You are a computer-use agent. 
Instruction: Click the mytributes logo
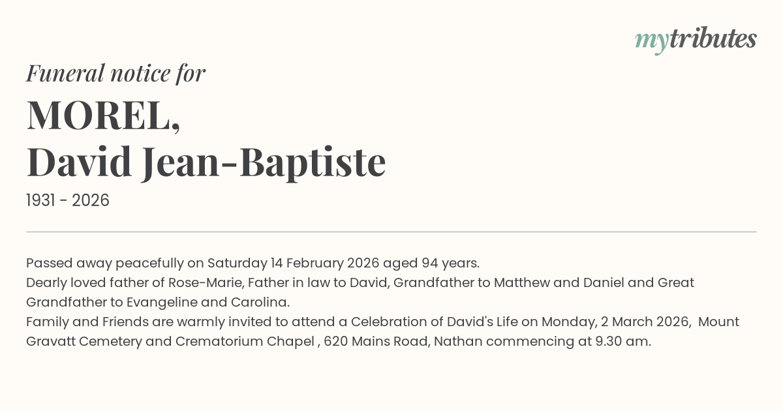[696, 40]
